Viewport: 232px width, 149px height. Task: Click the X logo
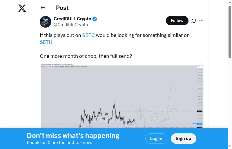pos(22,8)
